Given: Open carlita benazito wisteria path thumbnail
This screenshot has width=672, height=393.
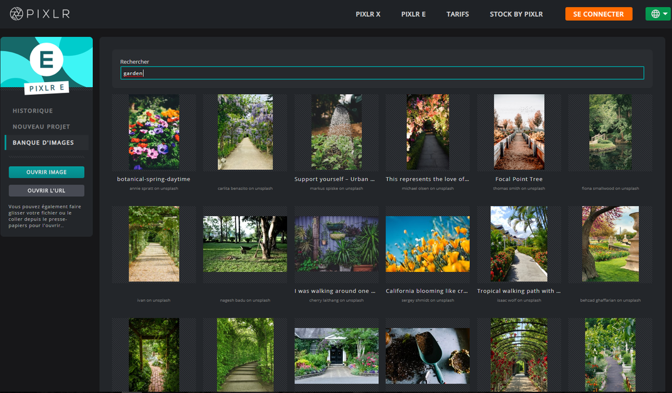Looking at the screenshot, I should (x=245, y=132).
